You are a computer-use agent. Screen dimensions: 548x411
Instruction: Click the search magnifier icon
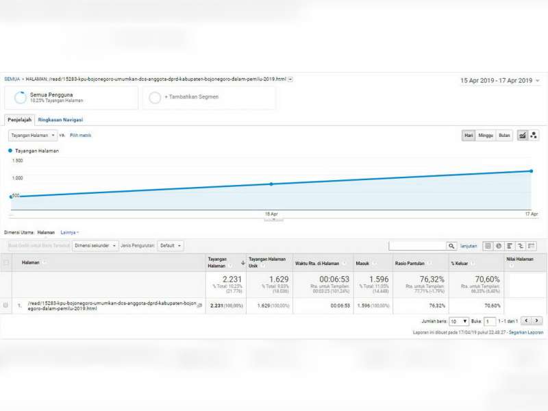pos(451,246)
